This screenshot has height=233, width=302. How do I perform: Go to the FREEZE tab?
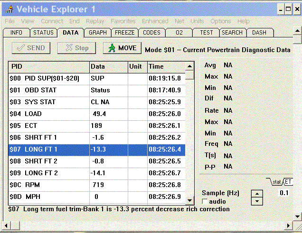124,33
